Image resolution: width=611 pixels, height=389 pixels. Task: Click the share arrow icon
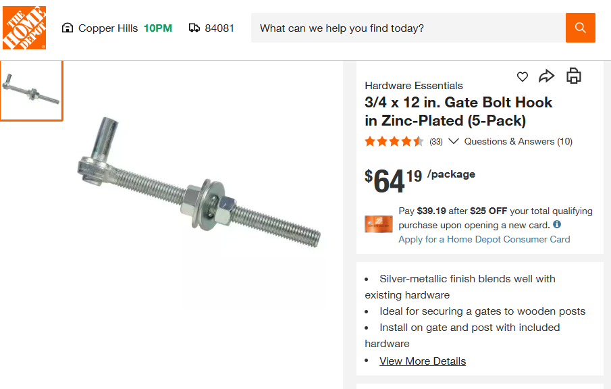pos(546,76)
